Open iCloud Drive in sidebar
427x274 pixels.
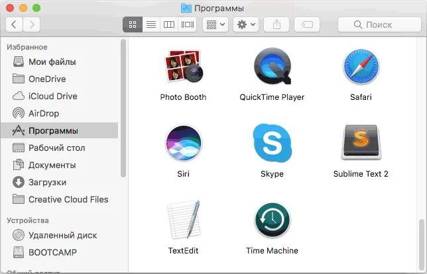[60, 96]
